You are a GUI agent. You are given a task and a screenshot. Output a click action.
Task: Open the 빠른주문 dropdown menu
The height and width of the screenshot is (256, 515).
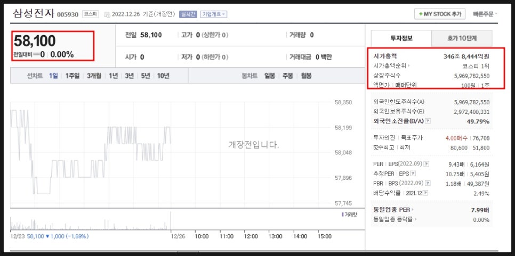(x=485, y=14)
